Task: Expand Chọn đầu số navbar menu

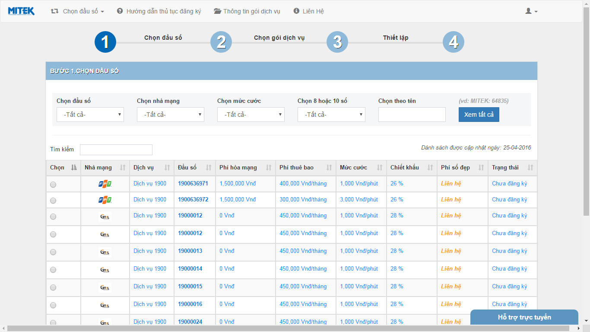Action: pyautogui.click(x=78, y=11)
